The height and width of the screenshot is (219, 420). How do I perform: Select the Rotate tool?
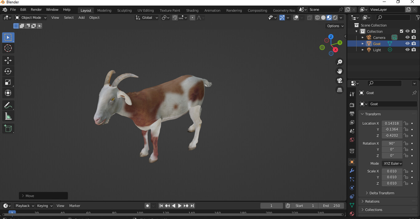click(8, 71)
